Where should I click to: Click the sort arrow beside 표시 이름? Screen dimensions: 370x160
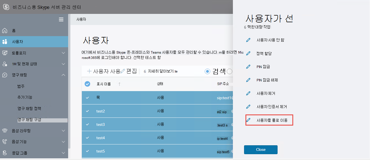120,84
